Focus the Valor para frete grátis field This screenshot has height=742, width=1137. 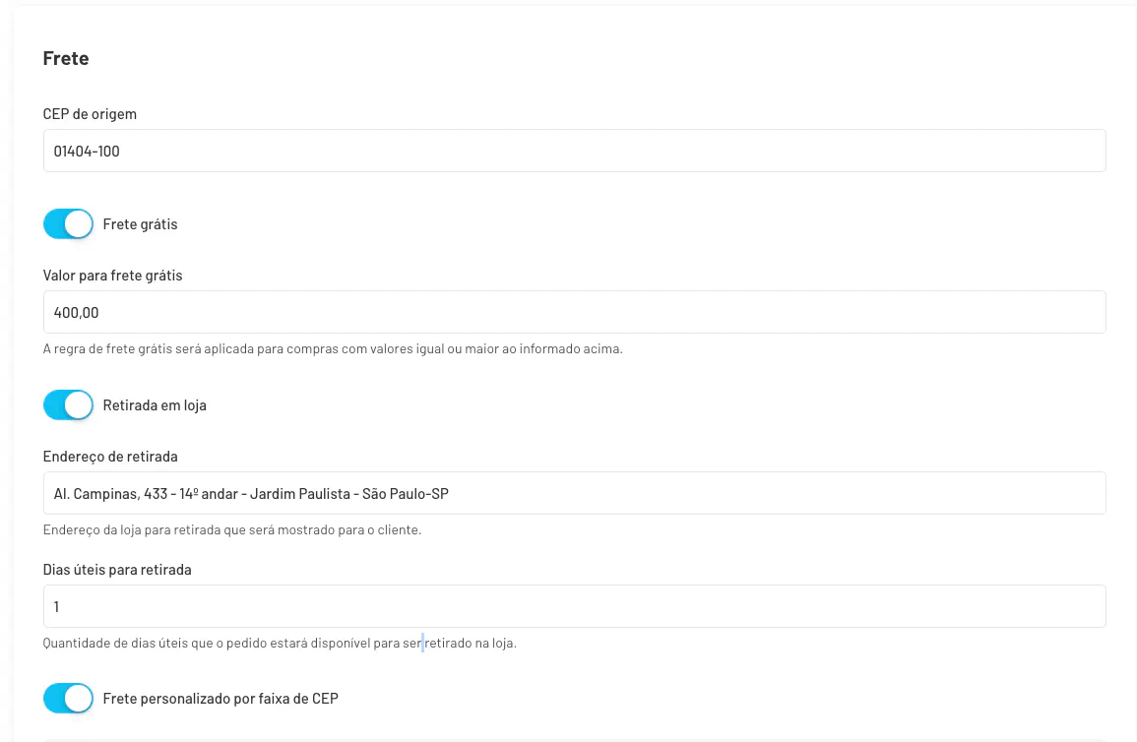coord(574,312)
